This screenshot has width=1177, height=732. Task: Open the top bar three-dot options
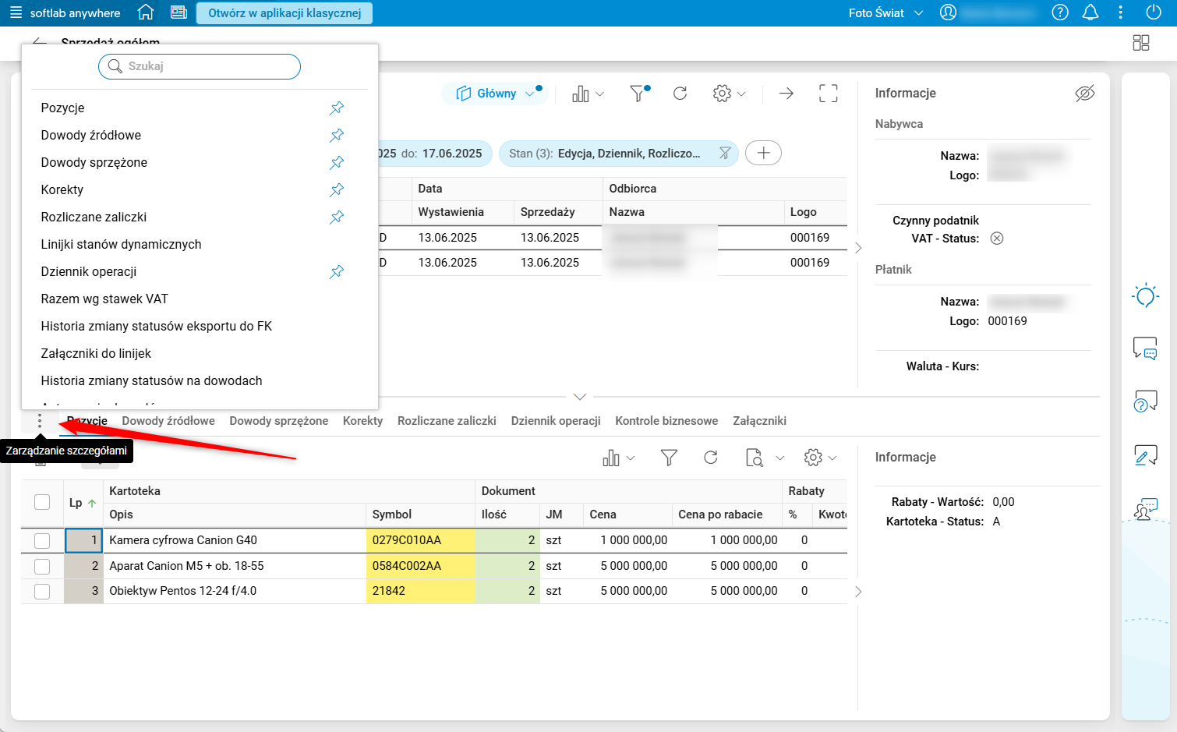[1121, 12]
